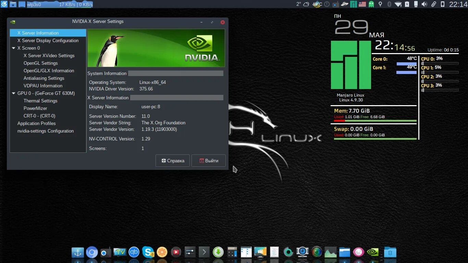Open the webcam app in the dock
Image resolution: width=468 pixels, height=263 pixels.
303,253
